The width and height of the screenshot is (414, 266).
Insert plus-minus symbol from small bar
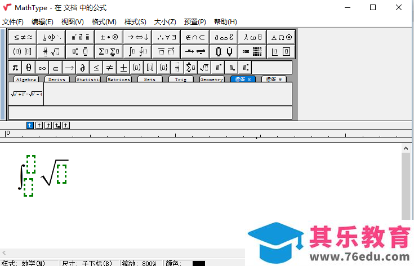click(x=123, y=68)
